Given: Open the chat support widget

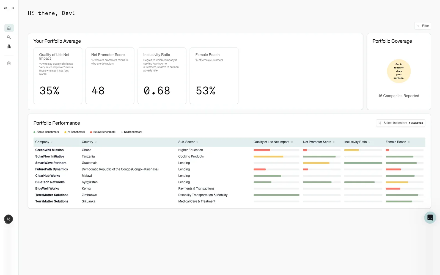Looking at the screenshot, I should [x=430, y=218].
